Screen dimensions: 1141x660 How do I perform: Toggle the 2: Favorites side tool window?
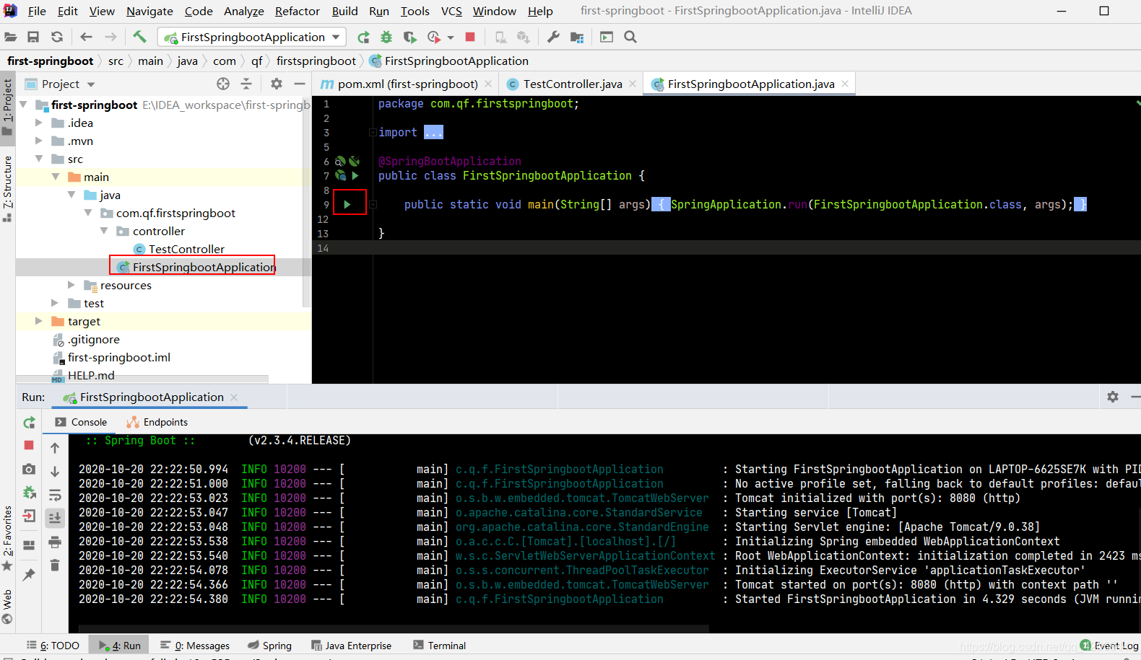point(7,538)
